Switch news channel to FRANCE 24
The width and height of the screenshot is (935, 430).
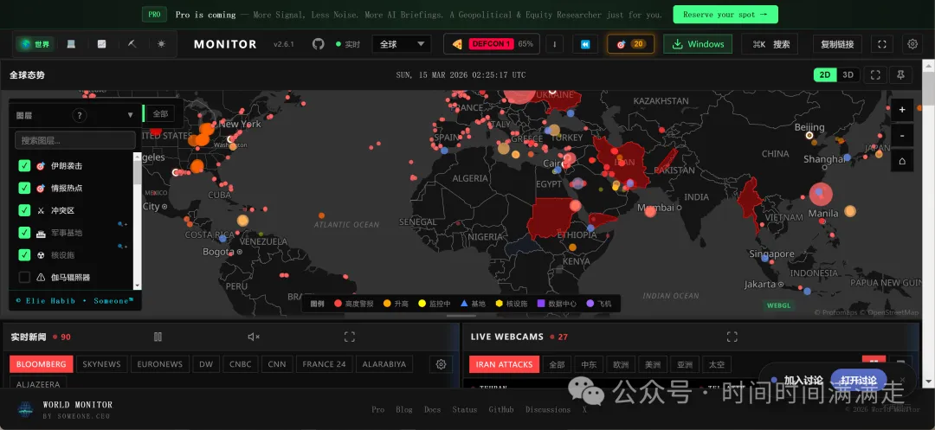coord(324,364)
